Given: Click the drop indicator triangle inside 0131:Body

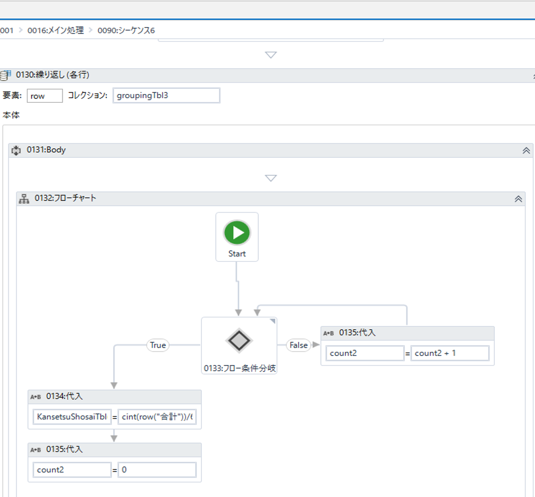Looking at the screenshot, I should pyautogui.click(x=271, y=178).
